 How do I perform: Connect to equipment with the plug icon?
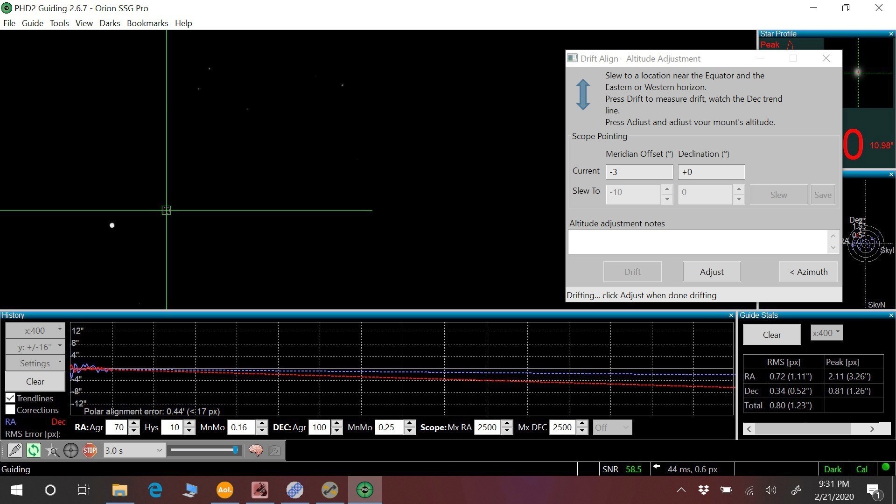15,450
